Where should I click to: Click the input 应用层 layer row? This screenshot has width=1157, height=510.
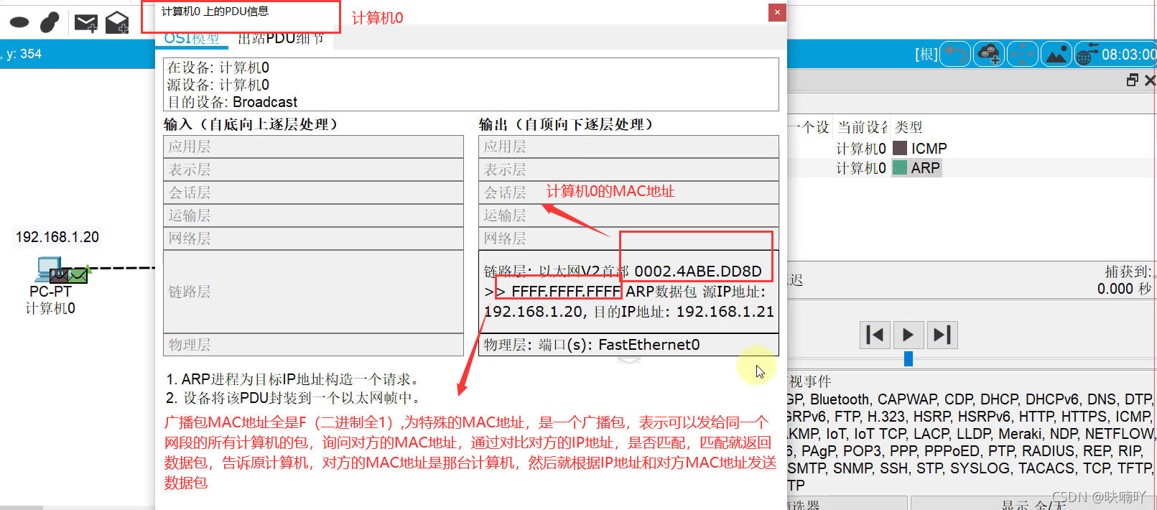point(313,147)
